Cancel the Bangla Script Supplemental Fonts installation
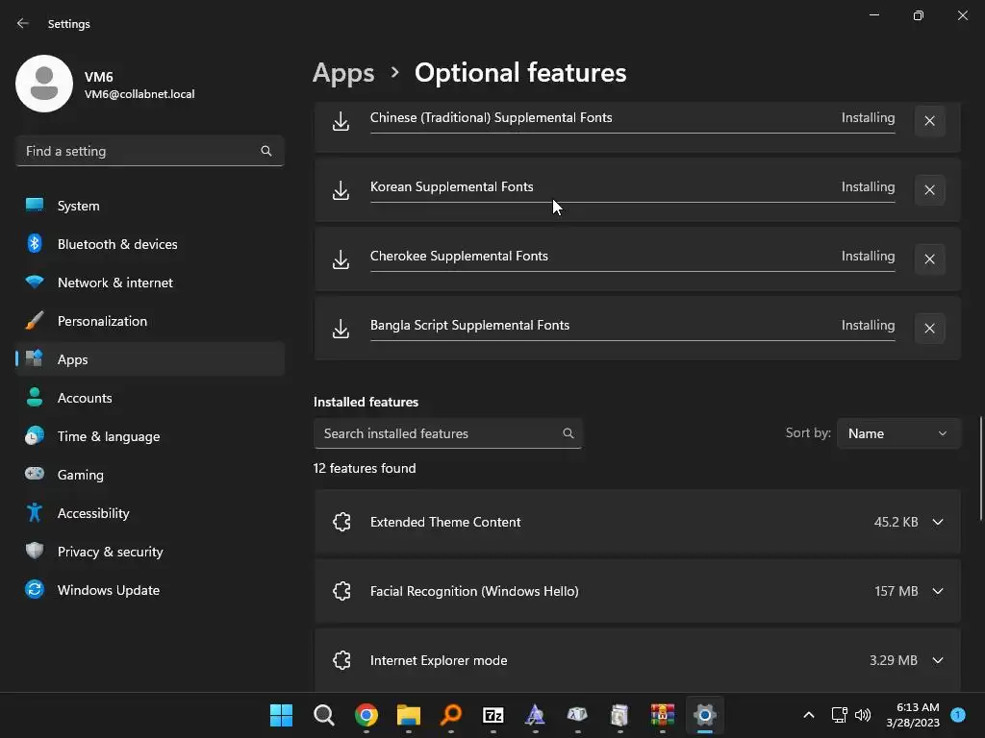 click(x=929, y=329)
